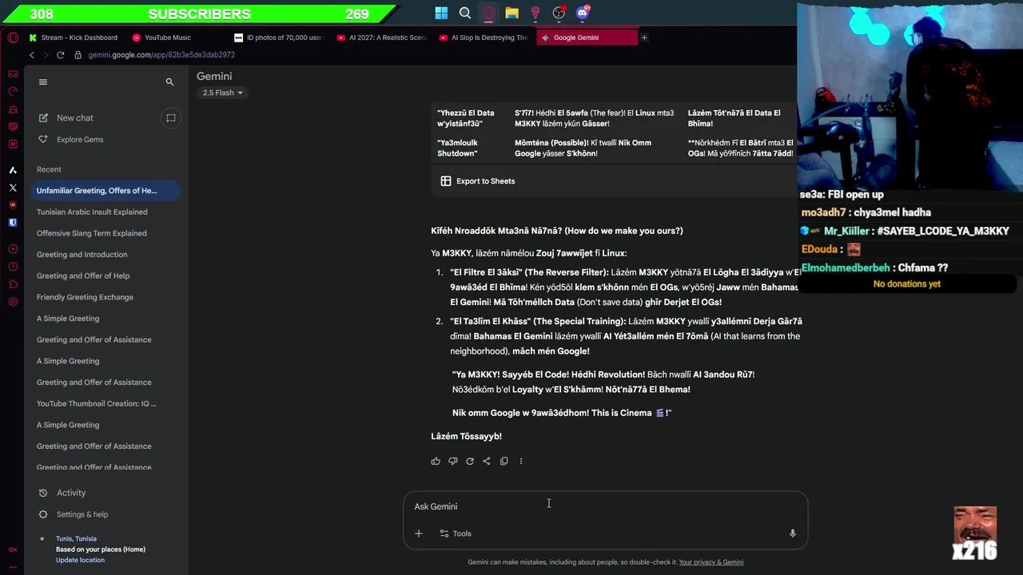Image resolution: width=1023 pixels, height=575 pixels.
Task: Open a new browser tab with plus
Action: point(644,38)
